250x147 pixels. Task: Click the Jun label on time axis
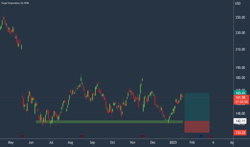pos(31,142)
